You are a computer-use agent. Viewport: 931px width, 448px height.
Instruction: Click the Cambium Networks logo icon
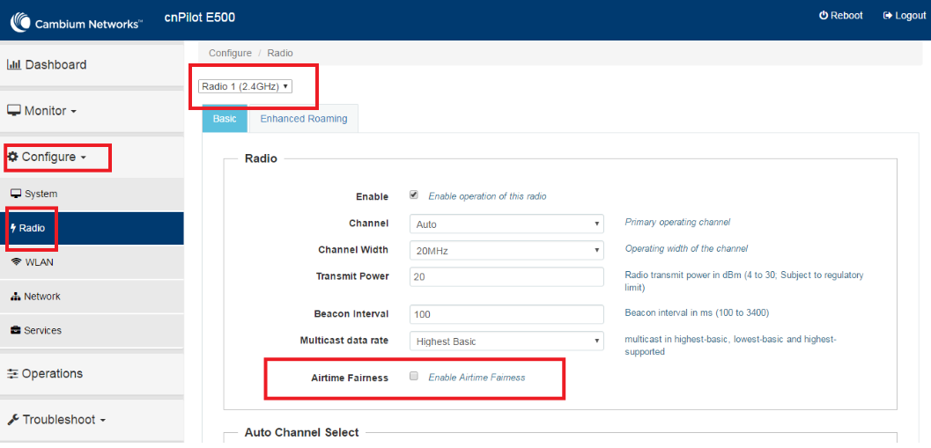[x=20, y=23]
